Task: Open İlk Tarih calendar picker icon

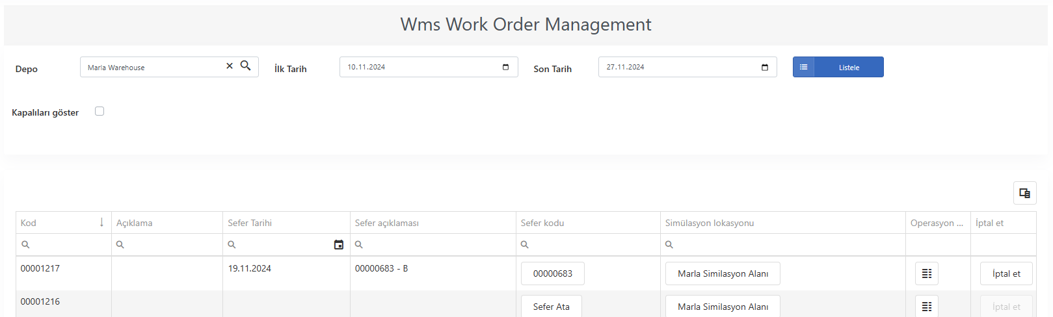Action: pos(506,67)
